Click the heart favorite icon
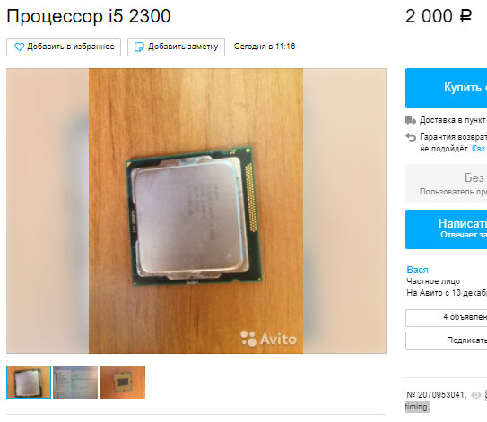This screenshot has width=487, height=422. tap(19, 47)
